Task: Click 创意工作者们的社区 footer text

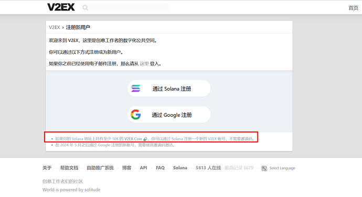Action: click(x=62, y=181)
